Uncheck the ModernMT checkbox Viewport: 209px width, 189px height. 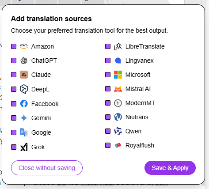click(x=108, y=103)
